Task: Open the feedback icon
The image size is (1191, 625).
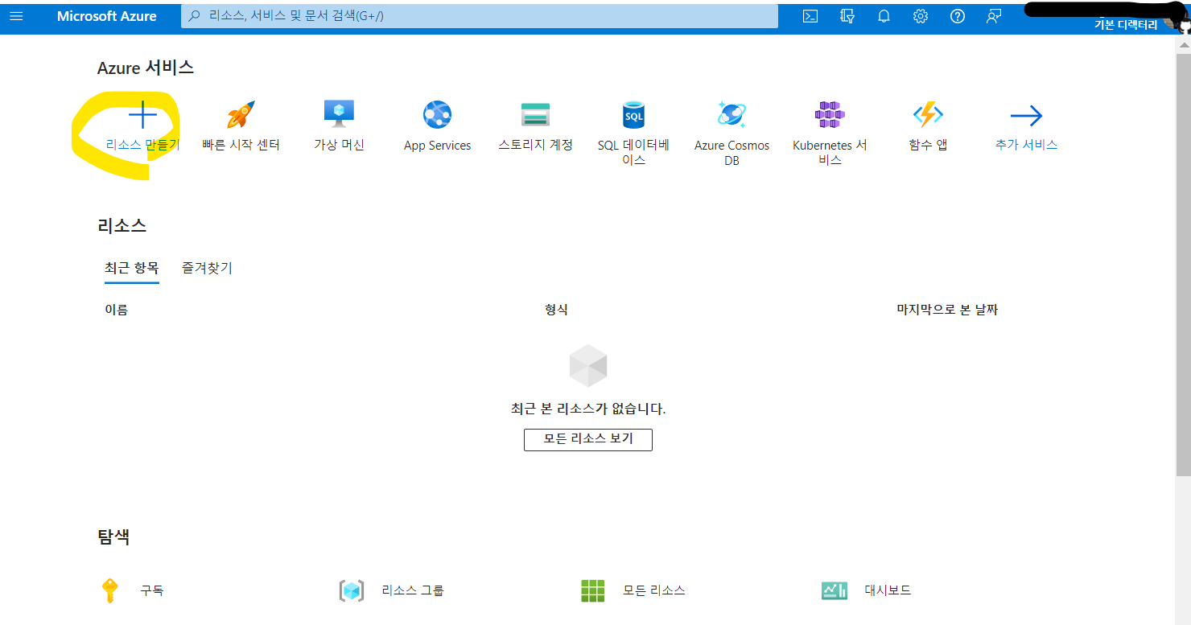Action: pos(994,16)
